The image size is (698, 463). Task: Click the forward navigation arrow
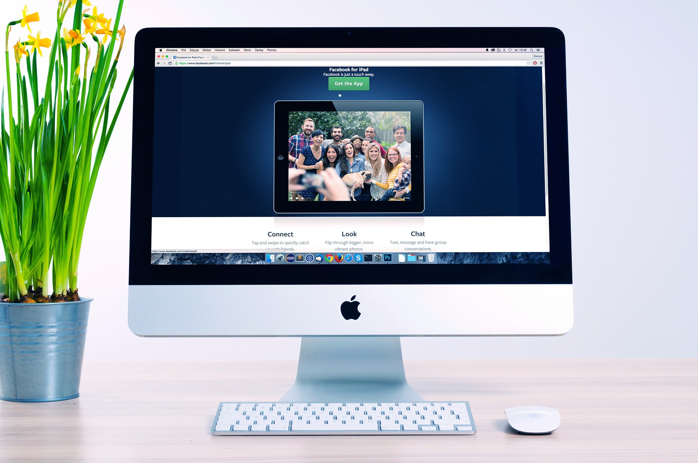click(165, 63)
